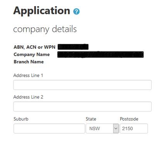Open the State dropdown showing NSW

[x=102, y=129]
